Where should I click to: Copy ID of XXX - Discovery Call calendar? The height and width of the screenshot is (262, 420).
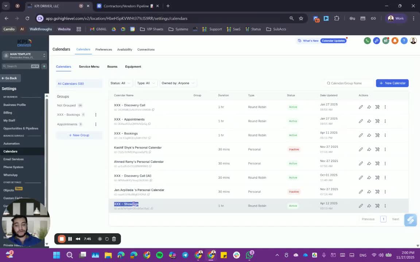(x=153, y=110)
